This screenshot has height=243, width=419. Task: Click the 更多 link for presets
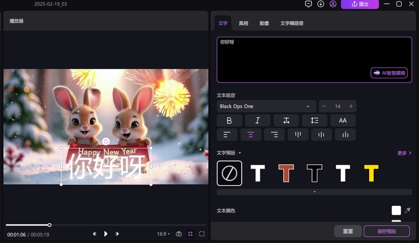[404, 153]
